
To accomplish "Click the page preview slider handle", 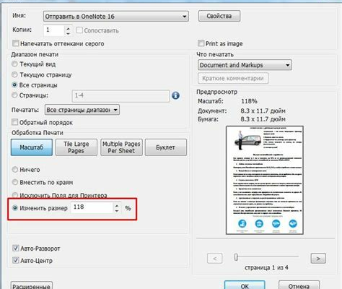I will [236, 257].
